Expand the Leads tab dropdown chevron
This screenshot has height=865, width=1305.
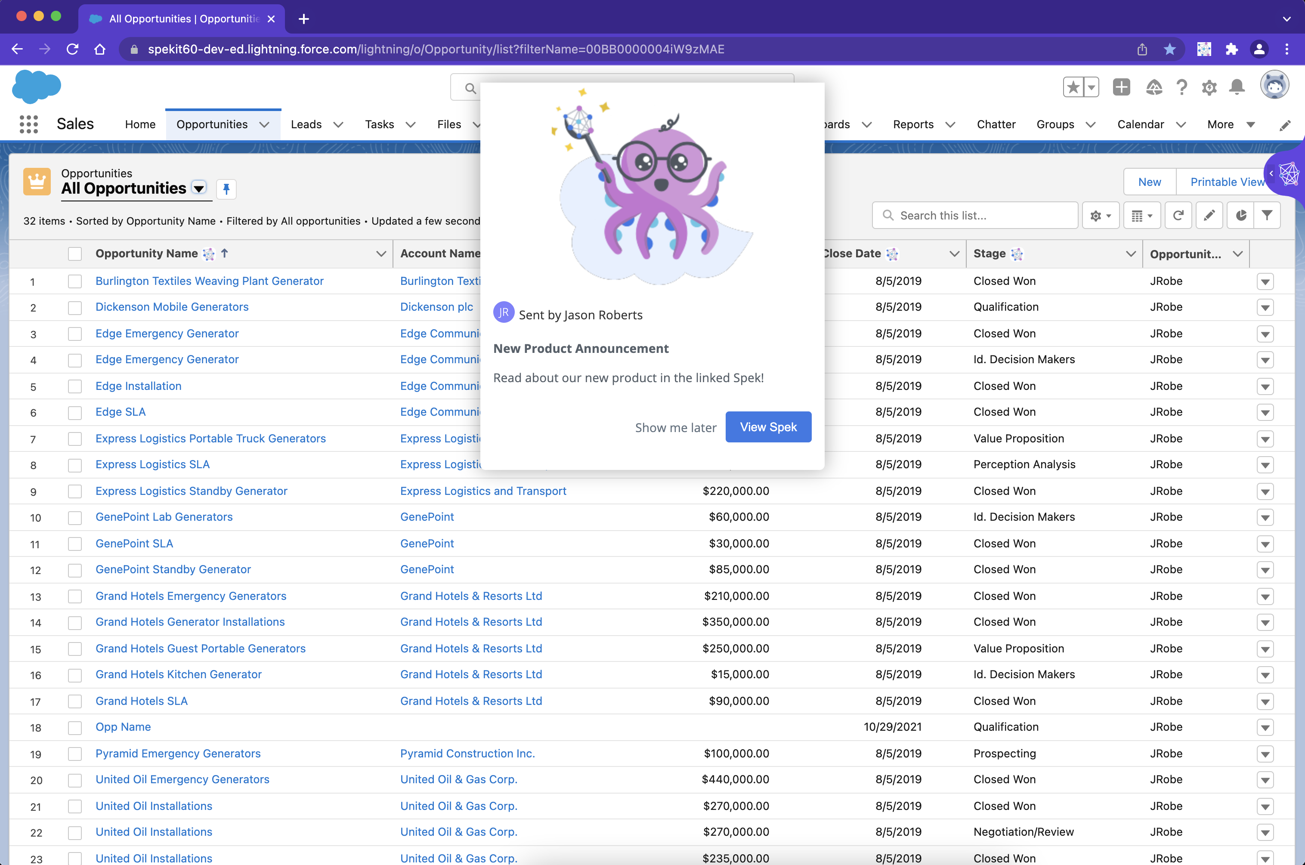click(339, 125)
